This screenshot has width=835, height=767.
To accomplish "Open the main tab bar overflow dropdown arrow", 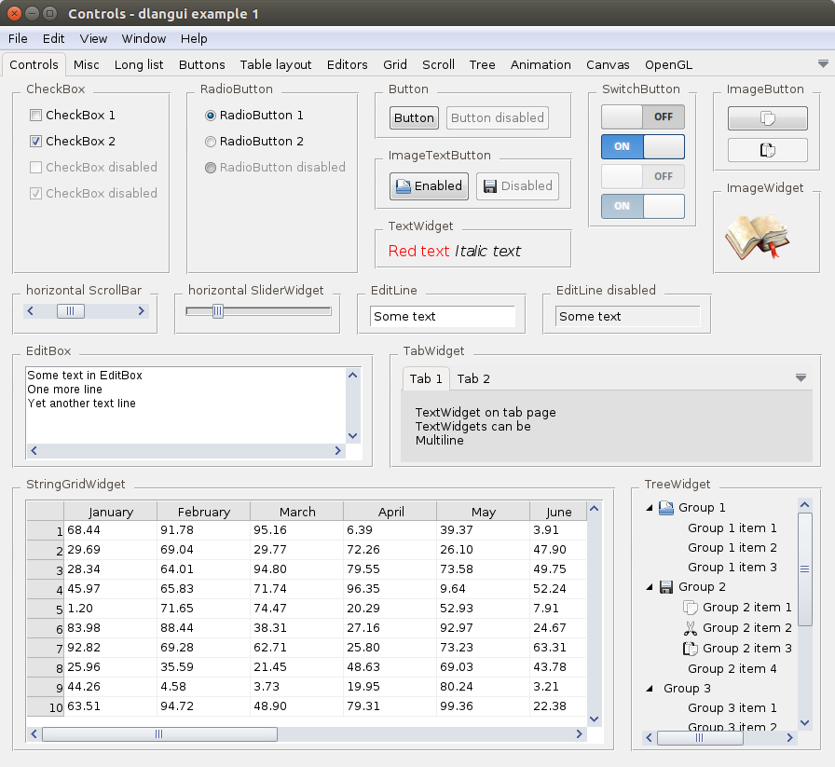I will click(x=823, y=64).
